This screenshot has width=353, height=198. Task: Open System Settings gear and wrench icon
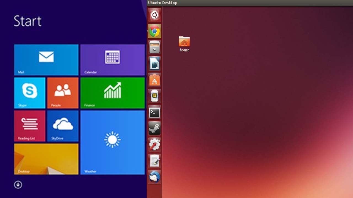tap(154, 145)
